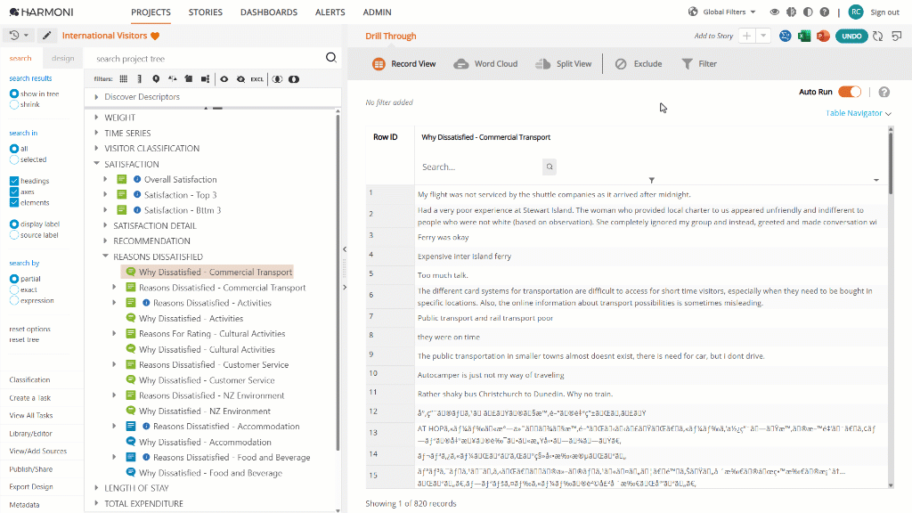Select 'show in tree' radio option
The image size is (912, 513).
point(14,94)
